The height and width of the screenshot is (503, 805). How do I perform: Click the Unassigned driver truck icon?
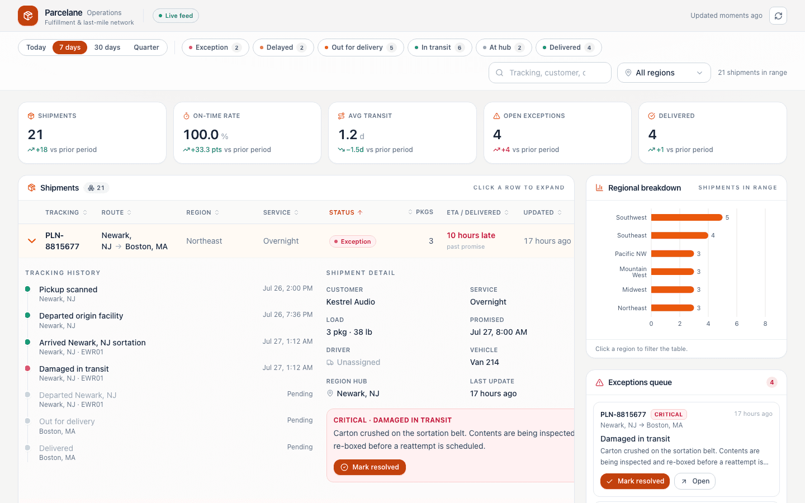330,362
